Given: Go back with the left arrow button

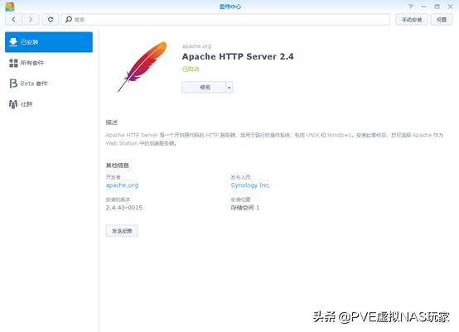Looking at the screenshot, I should click(x=13, y=20).
